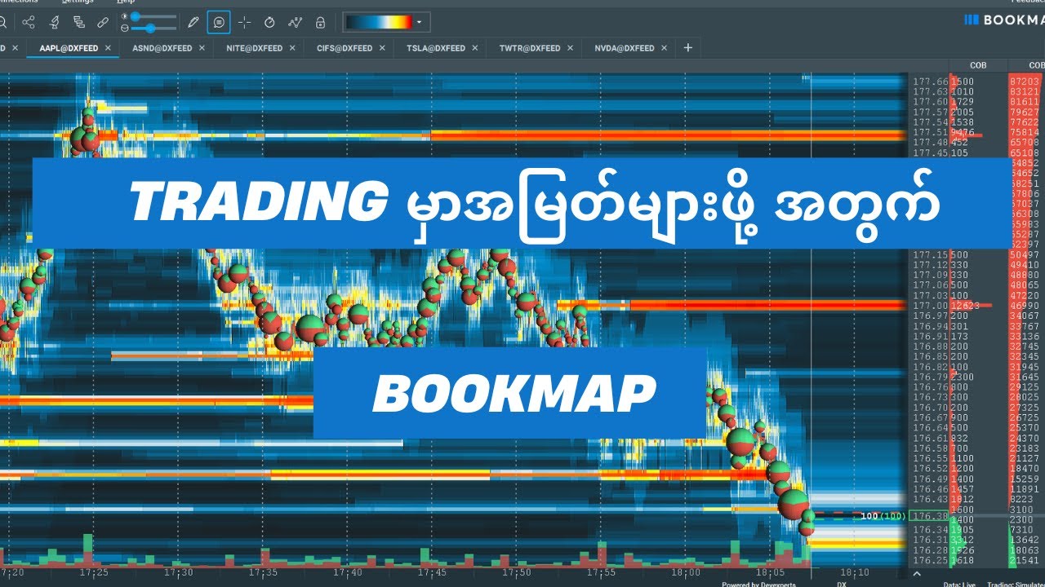This screenshot has width=1045, height=587.
Task: Click the highlighted 176.38 price level
Action: coord(930,516)
